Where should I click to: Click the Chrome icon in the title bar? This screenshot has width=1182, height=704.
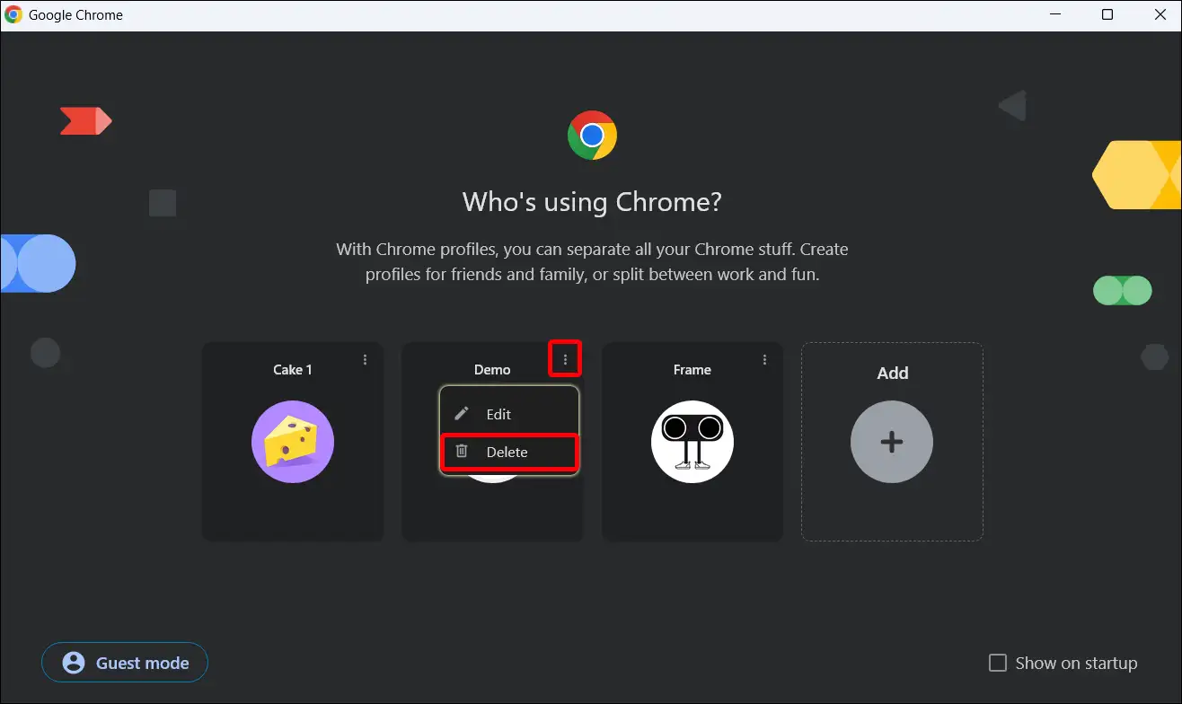(13, 15)
